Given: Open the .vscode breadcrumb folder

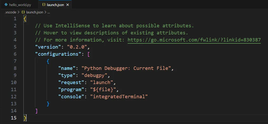Looking at the screenshot, I should click(11, 12).
